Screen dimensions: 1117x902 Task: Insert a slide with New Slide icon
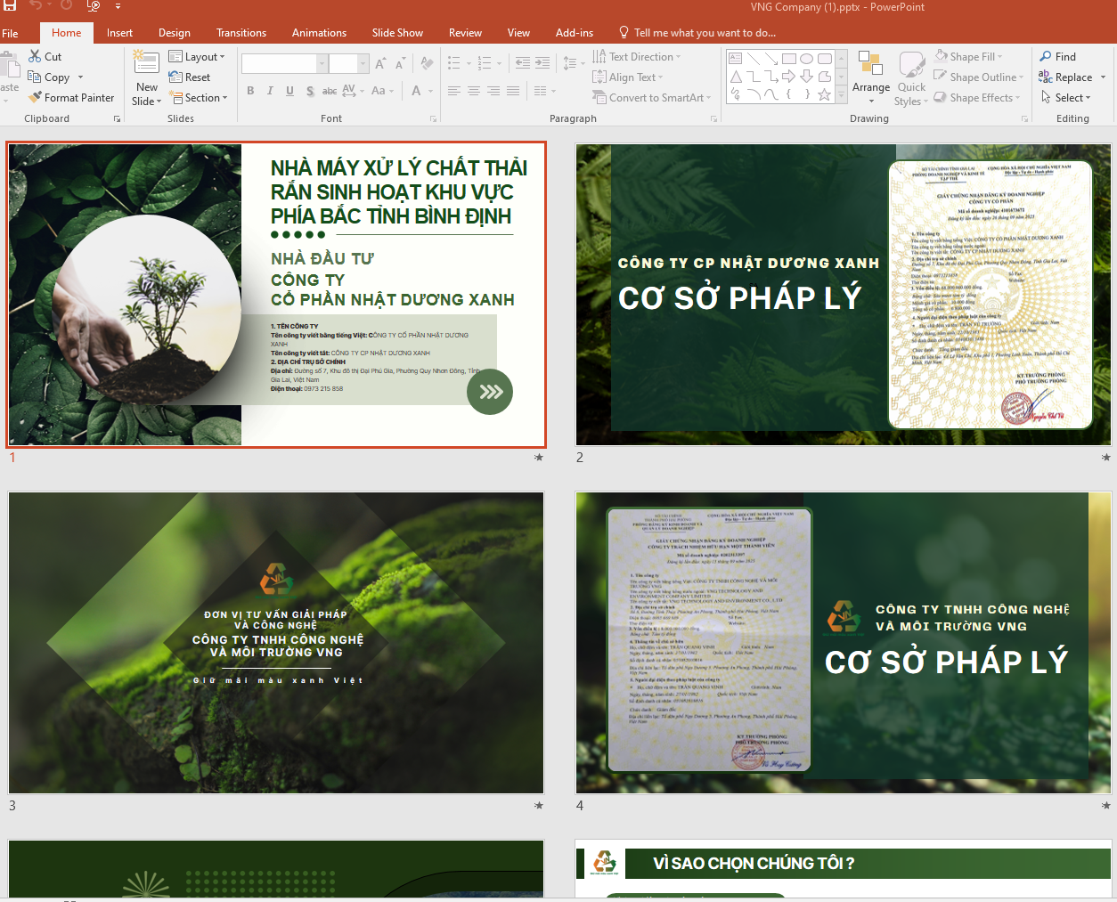point(146,63)
